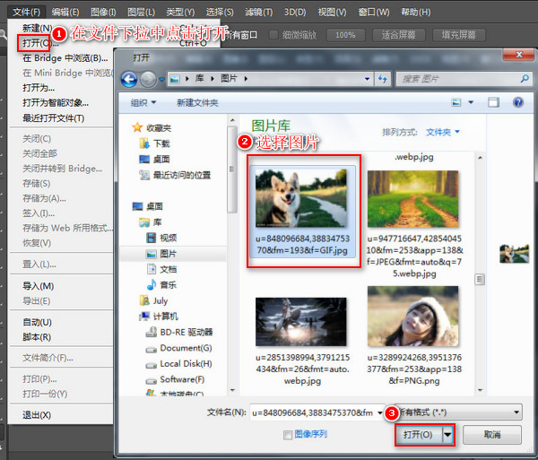Click the Open (打开) button in dialog
The height and width of the screenshot is (460, 538).
[418, 435]
